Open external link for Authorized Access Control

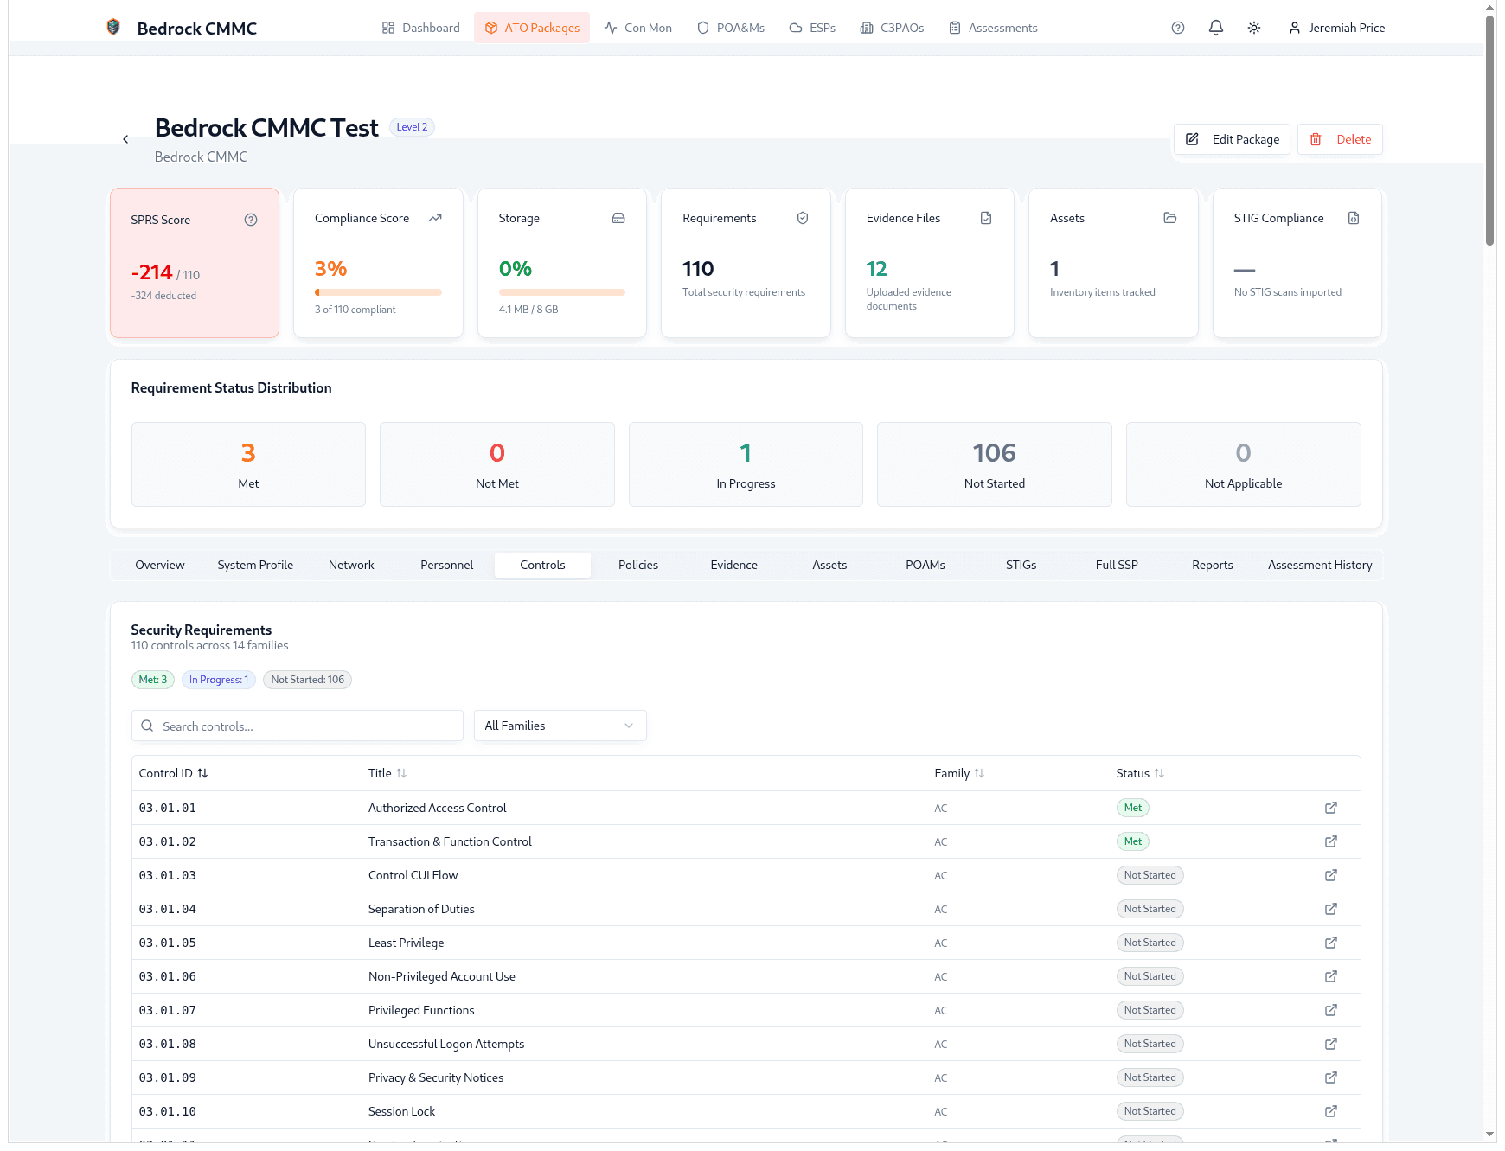pos(1331,808)
